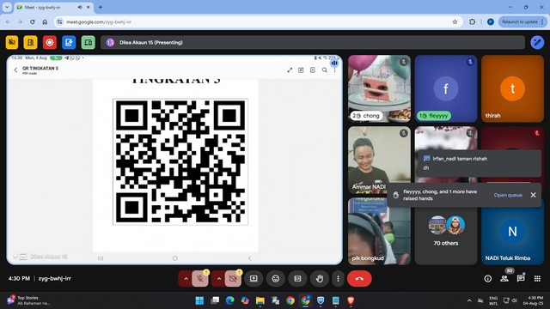
Task: Expand video settings arrow beside camera
Action: point(219,279)
